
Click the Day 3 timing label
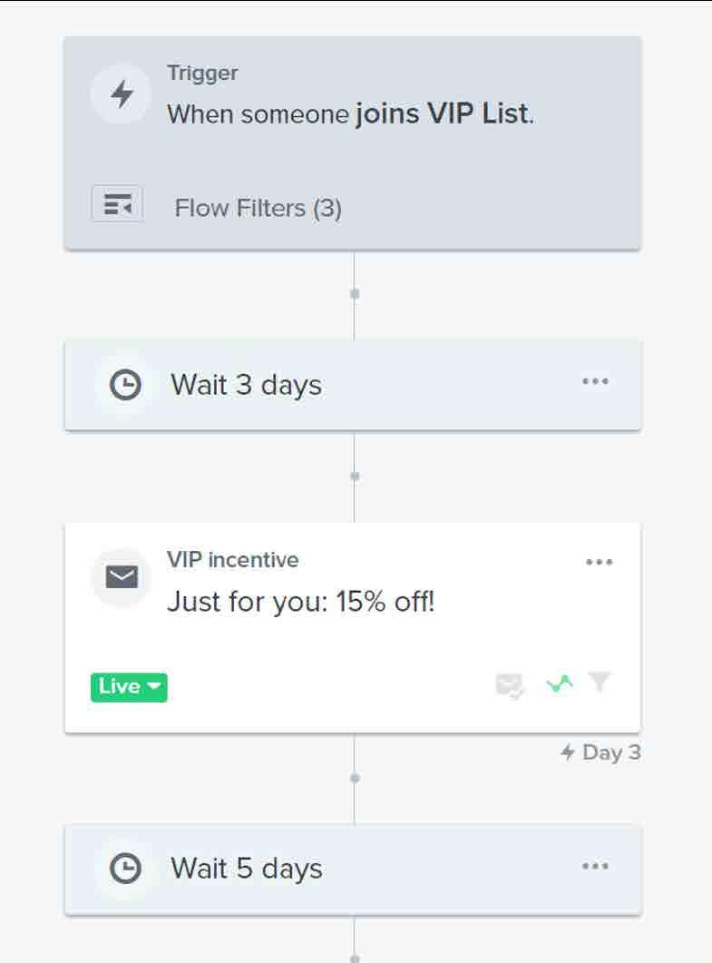(600, 752)
